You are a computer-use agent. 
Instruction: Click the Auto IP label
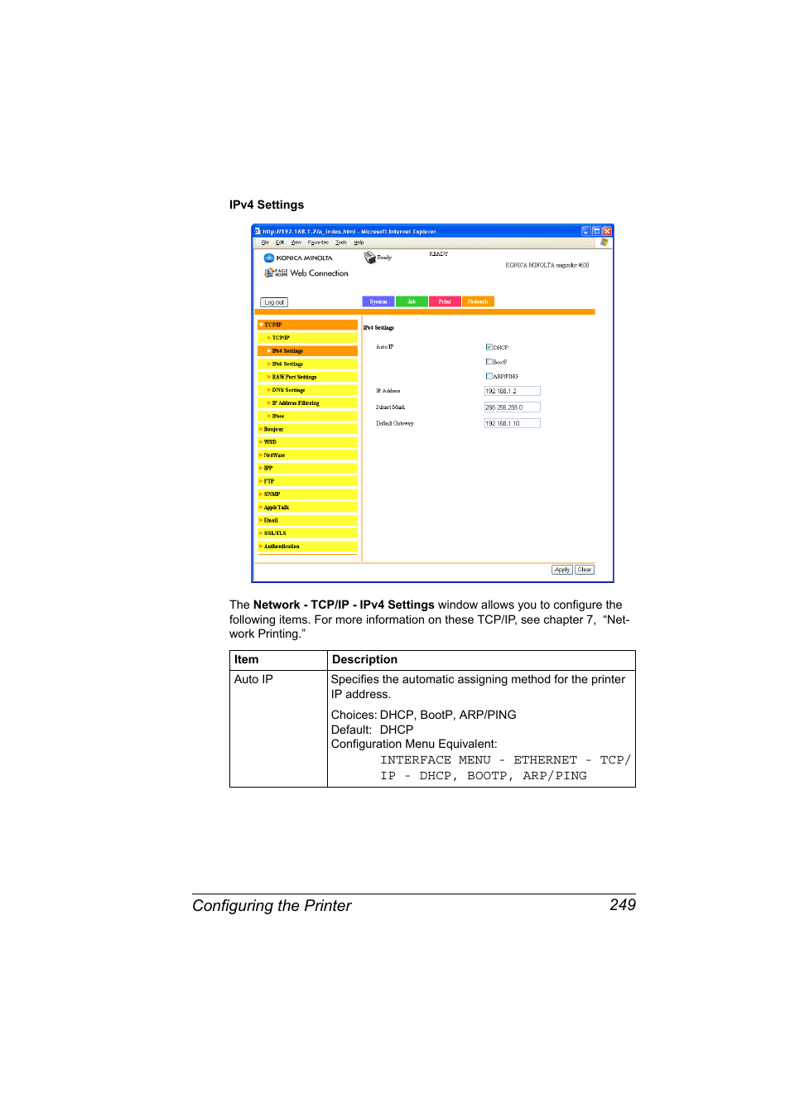(x=385, y=347)
